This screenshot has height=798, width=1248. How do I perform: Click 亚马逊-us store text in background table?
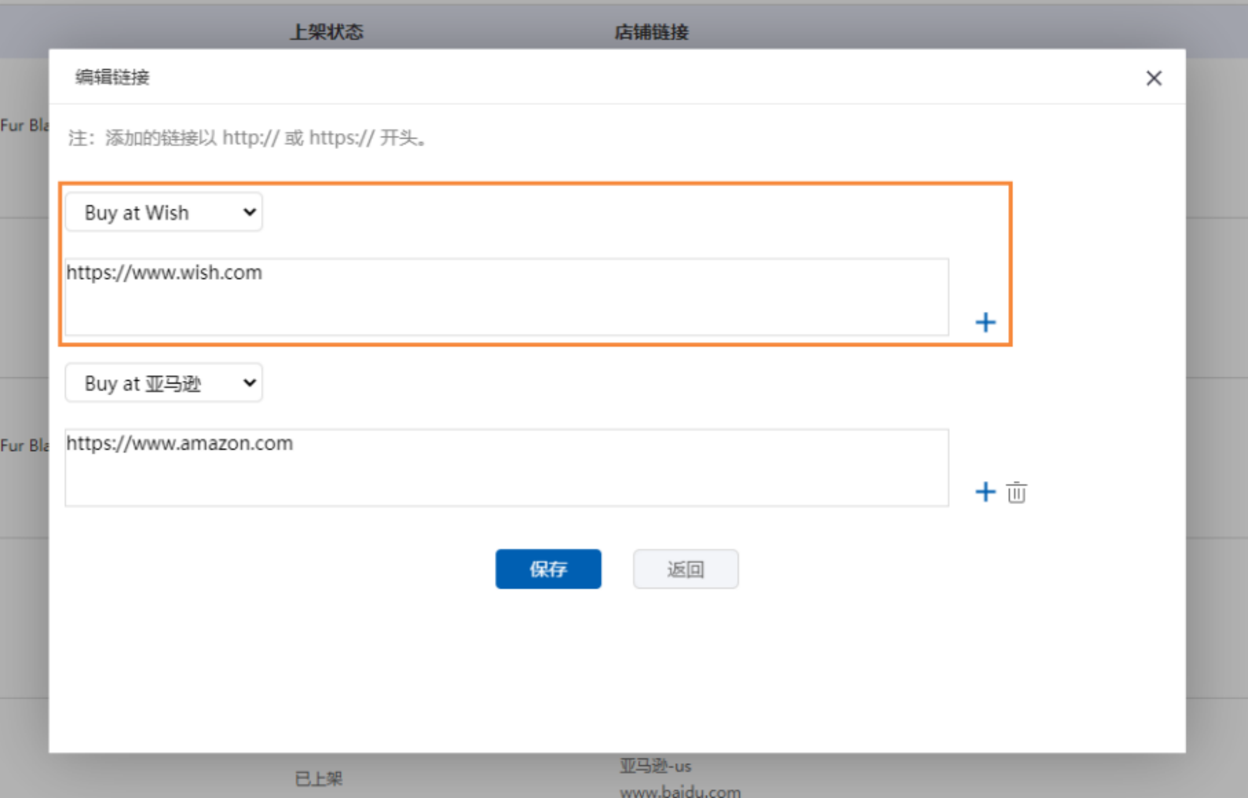click(655, 766)
